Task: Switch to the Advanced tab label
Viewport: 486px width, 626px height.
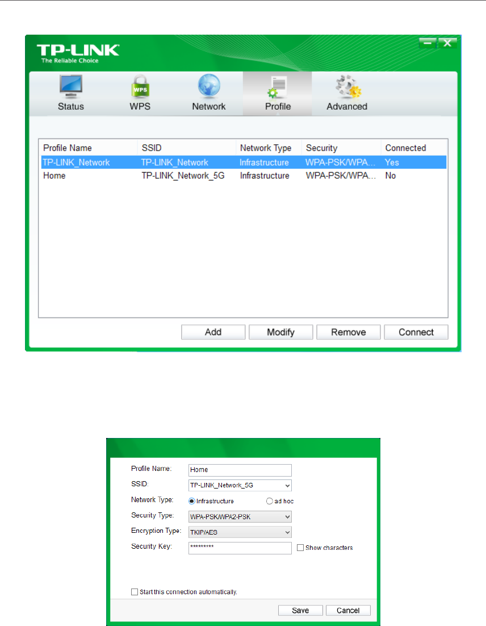Action: (347, 107)
